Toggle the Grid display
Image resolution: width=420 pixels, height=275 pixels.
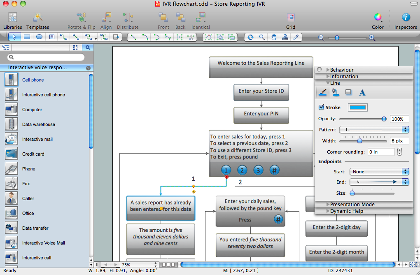(291, 21)
